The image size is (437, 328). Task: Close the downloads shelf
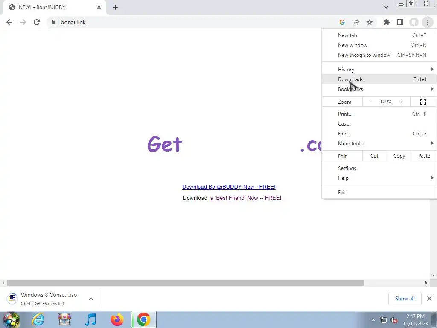pyautogui.click(x=429, y=299)
